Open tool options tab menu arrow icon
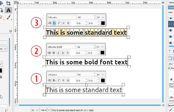This screenshot has width=174, height=112. pyautogui.click(x=10, y=31)
